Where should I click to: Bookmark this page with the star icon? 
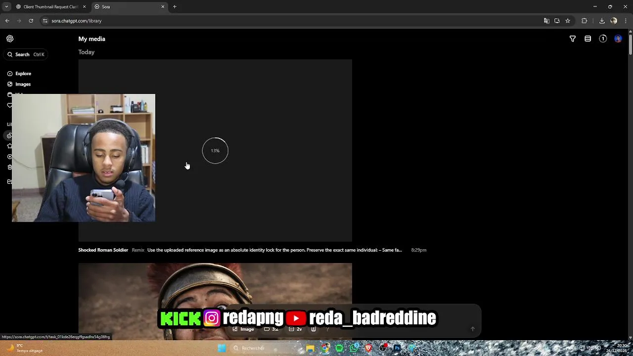(568, 21)
